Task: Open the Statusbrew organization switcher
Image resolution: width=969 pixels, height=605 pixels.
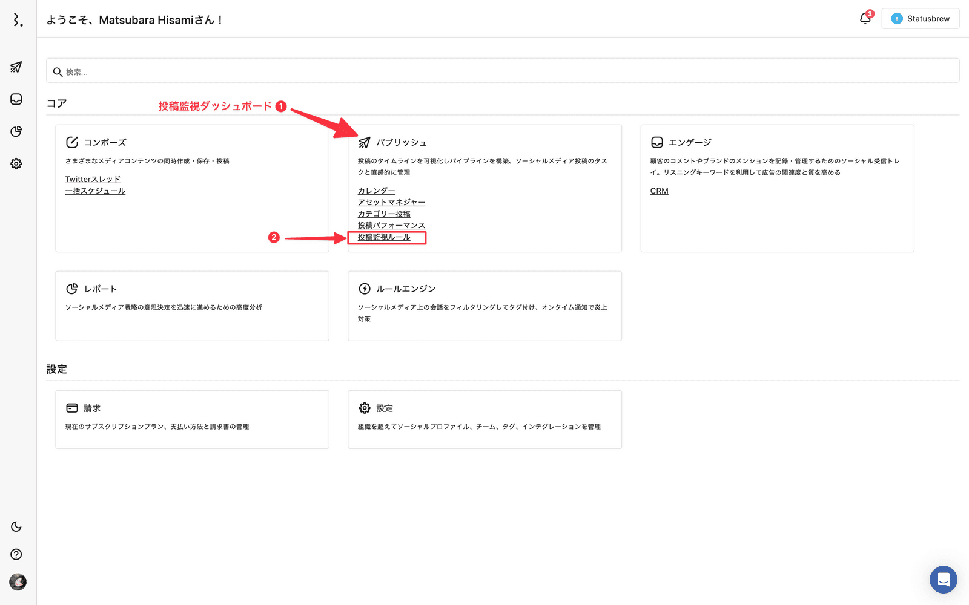Action: 920,19
